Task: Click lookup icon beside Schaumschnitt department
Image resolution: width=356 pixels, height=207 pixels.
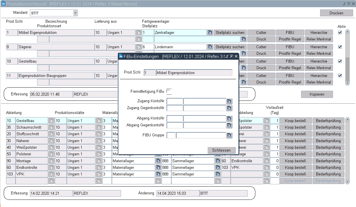Action: click(51, 127)
